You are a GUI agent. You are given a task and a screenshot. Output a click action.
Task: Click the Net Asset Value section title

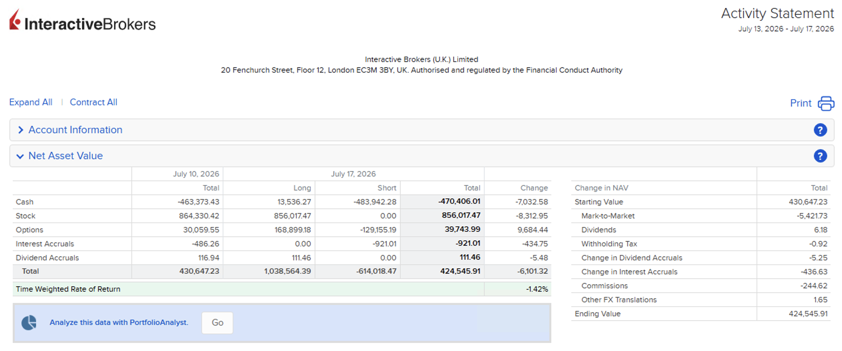pyautogui.click(x=66, y=156)
